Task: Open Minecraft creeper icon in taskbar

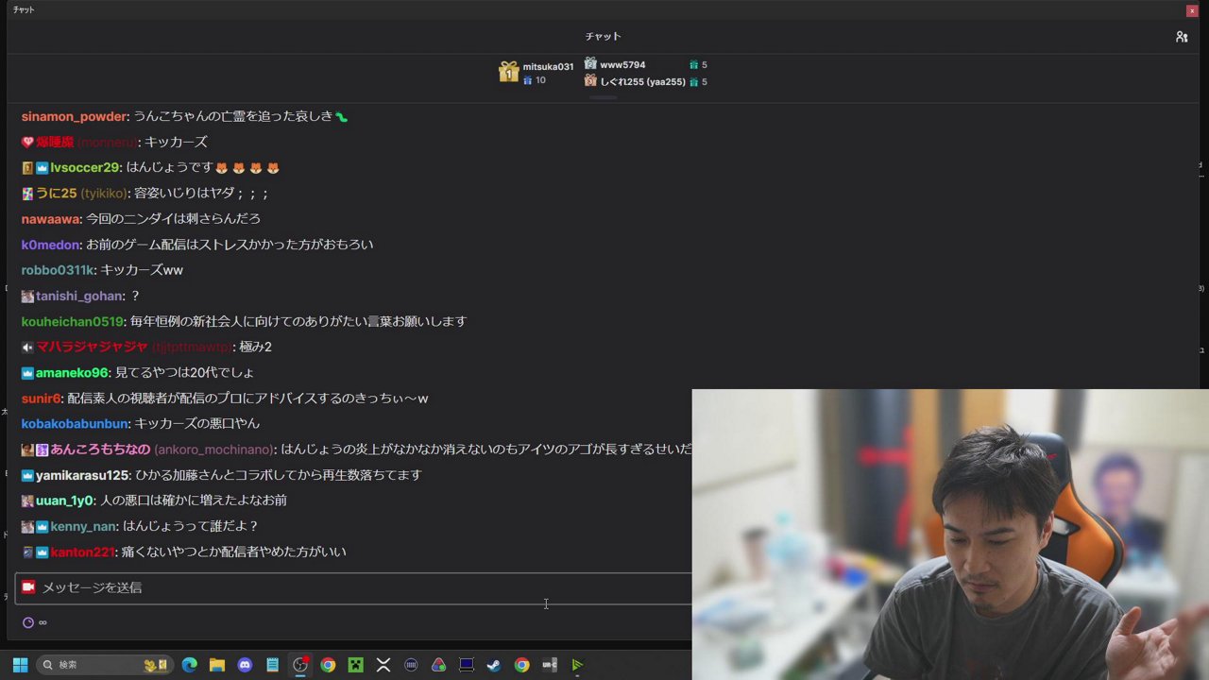Action: [x=355, y=665]
